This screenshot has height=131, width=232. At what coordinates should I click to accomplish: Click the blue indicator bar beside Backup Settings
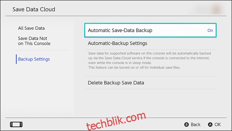pyautogui.click(x=16, y=59)
